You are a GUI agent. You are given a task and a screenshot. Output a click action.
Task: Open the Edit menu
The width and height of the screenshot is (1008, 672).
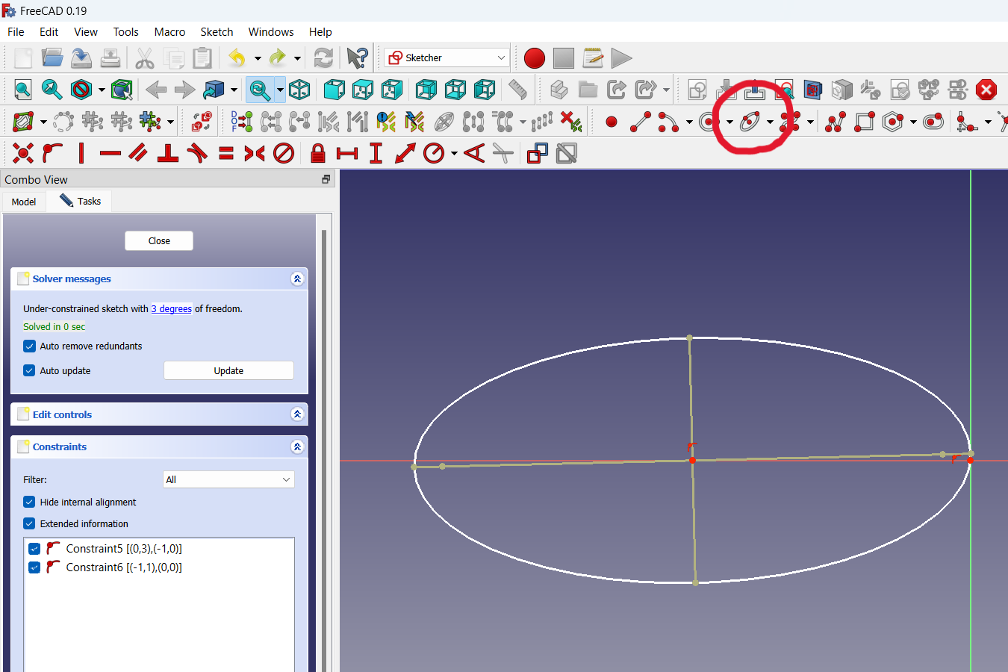(49, 32)
